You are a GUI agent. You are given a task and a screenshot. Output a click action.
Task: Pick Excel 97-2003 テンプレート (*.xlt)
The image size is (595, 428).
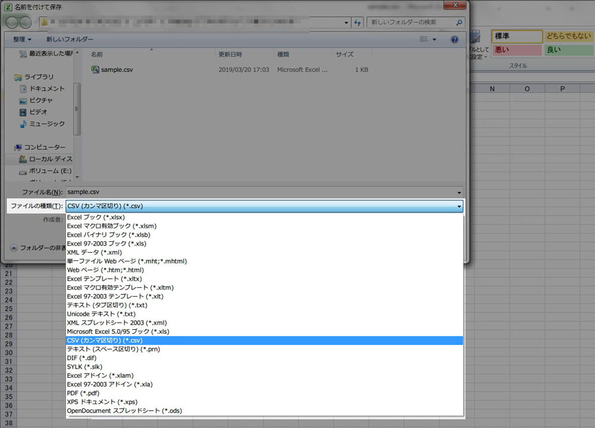point(265,296)
